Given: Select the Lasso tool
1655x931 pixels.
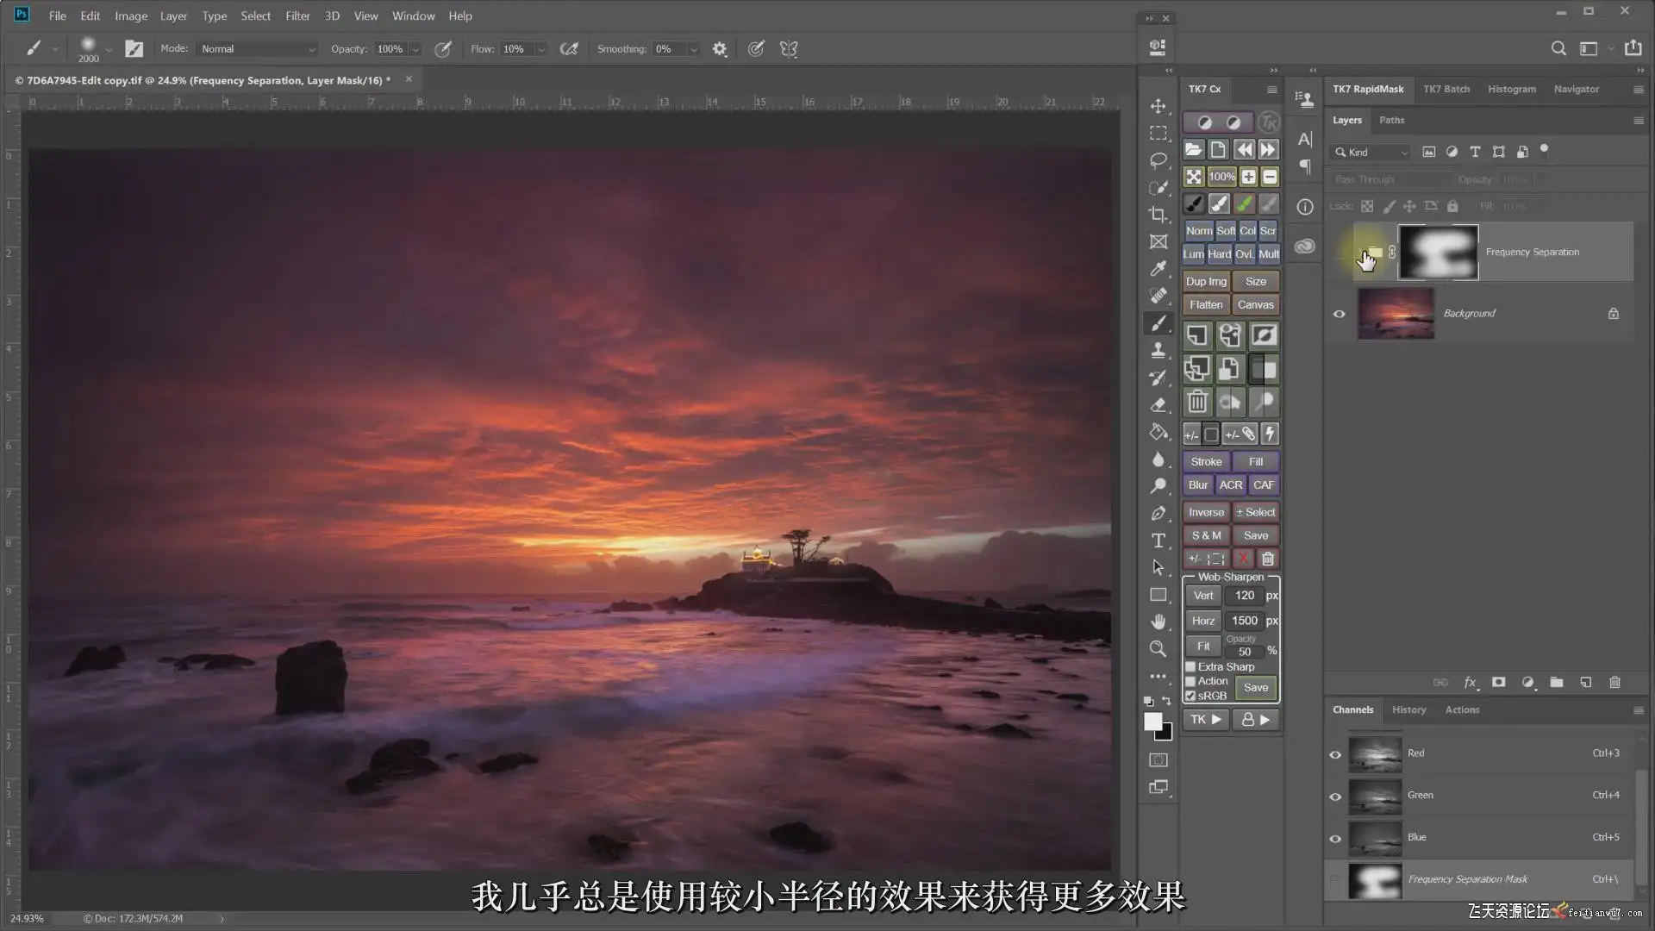Looking at the screenshot, I should (x=1158, y=160).
